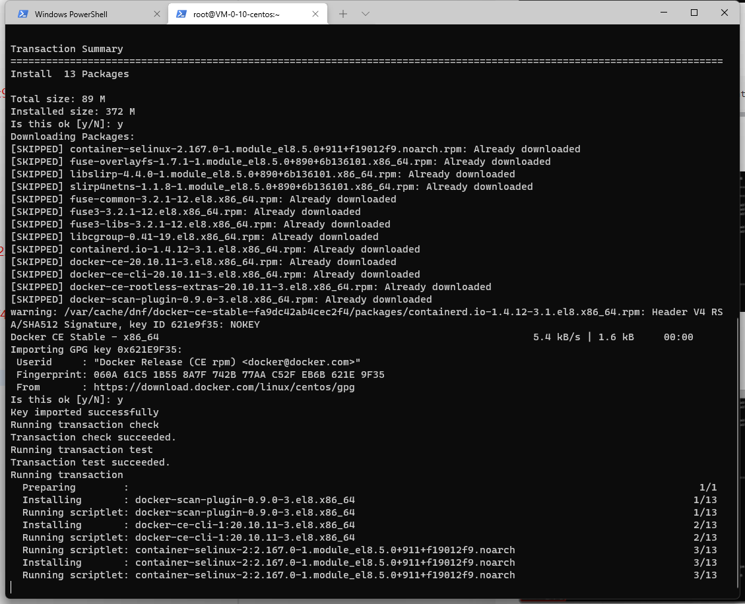Click 'Transaction check succeeded.' line
The height and width of the screenshot is (604, 745).
[94, 437]
